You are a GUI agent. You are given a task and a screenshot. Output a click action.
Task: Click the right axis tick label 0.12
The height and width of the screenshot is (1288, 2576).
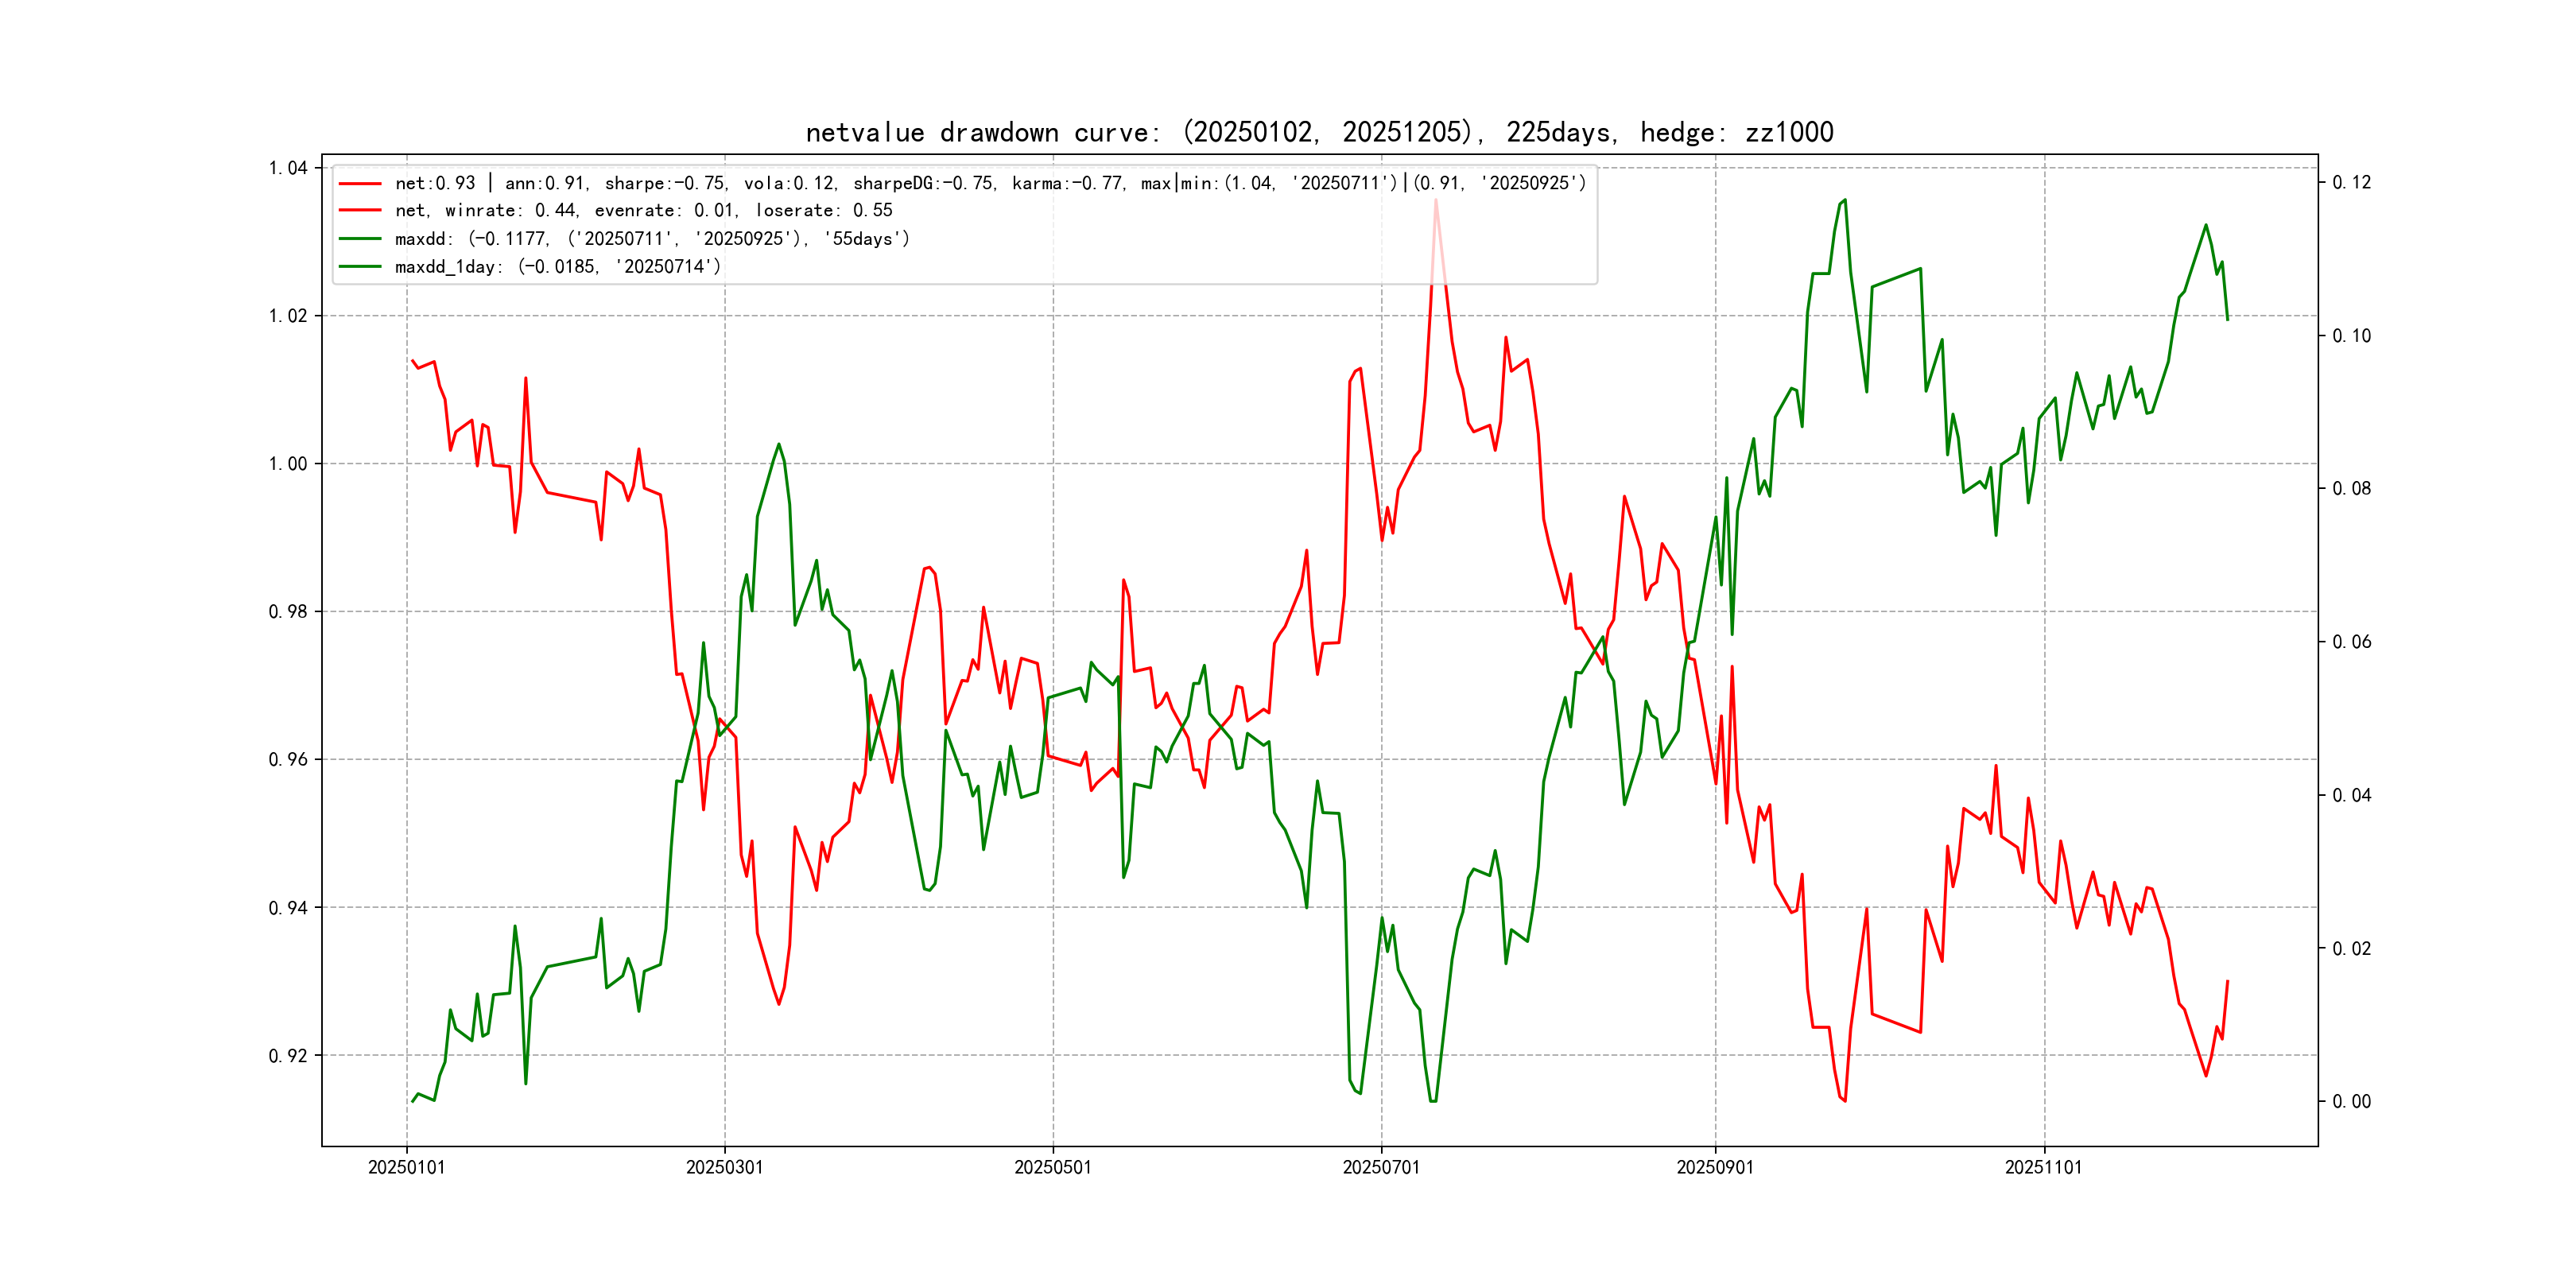(2351, 182)
